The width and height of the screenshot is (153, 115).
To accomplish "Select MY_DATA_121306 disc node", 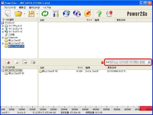I will [x=14, y=71].
